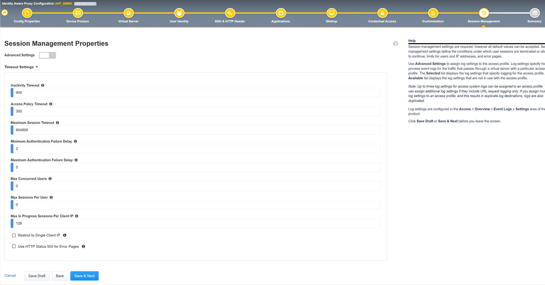Show info for Max Sessions Per User
Viewport: 545px width, 285px height.
point(51,197)
